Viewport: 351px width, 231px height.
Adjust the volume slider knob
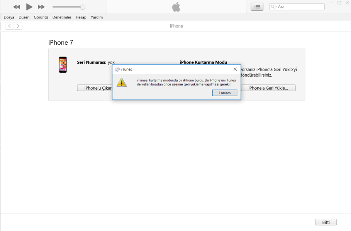pos(82,7)
